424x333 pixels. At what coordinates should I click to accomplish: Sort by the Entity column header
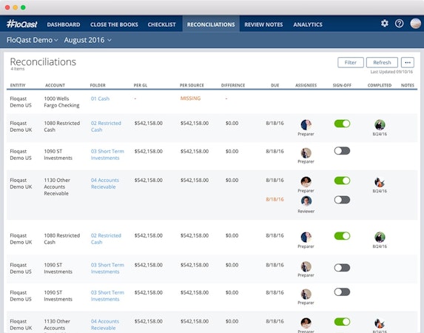coord(18,85)
